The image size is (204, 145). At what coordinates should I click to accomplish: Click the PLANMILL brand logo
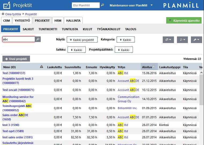click(181, 5)
